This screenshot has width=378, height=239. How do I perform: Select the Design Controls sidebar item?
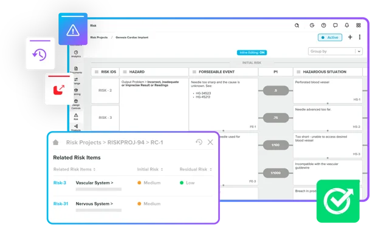click(x=76, y=104)
